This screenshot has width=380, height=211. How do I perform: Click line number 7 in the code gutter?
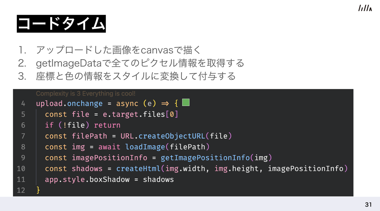click(x=23, y=136)
